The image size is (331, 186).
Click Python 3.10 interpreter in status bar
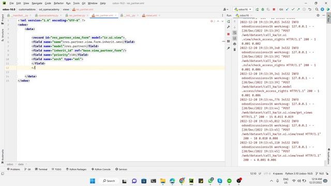299,174
